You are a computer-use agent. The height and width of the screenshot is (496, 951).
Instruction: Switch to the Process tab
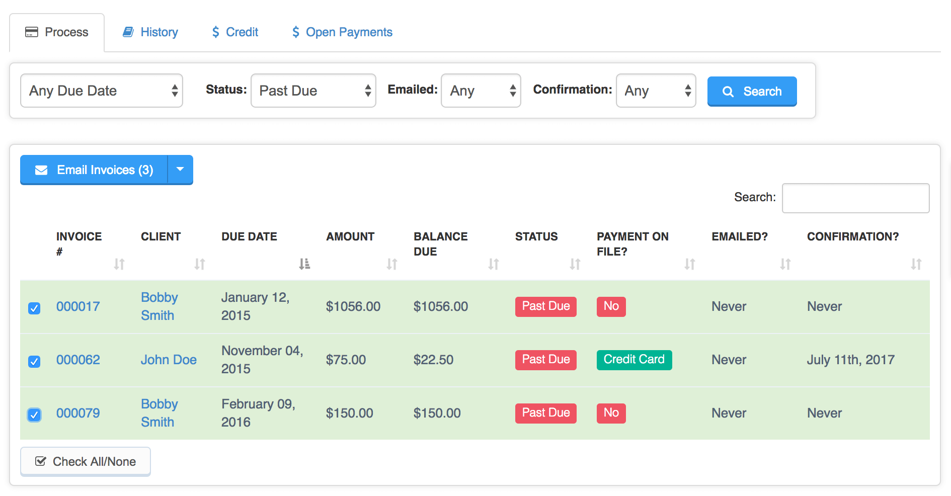57,32
